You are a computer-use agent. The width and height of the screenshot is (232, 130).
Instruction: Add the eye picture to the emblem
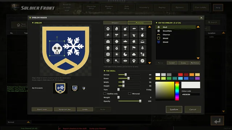[125, 61]
